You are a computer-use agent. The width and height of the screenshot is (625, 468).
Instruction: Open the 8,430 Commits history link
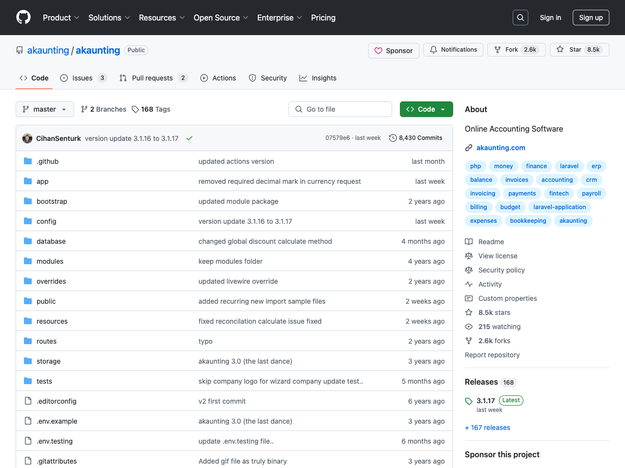point(416,138)
